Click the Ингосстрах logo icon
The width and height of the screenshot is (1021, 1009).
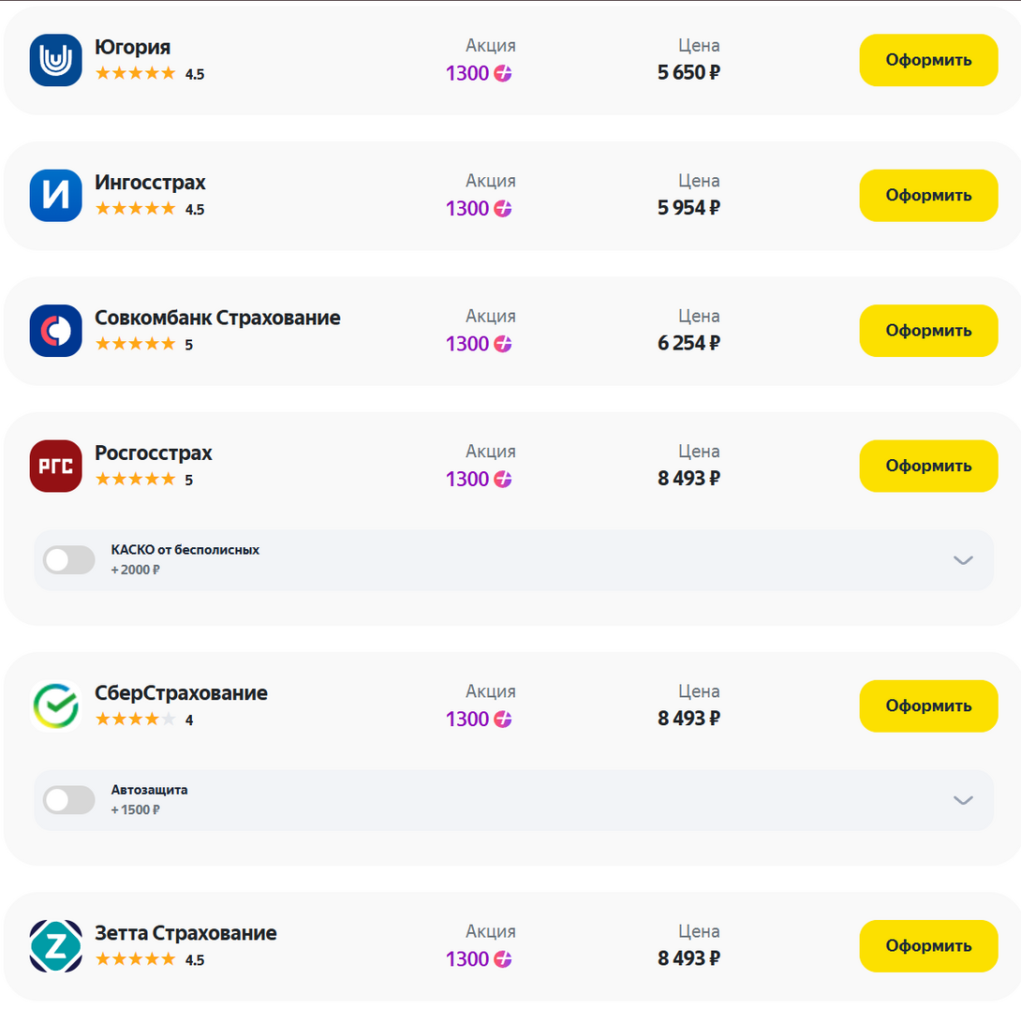pos(56,196)
